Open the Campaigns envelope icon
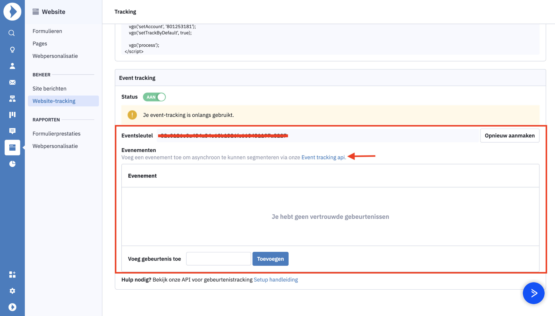Viewport: 555px width, 316px height. tap(12, 82)
